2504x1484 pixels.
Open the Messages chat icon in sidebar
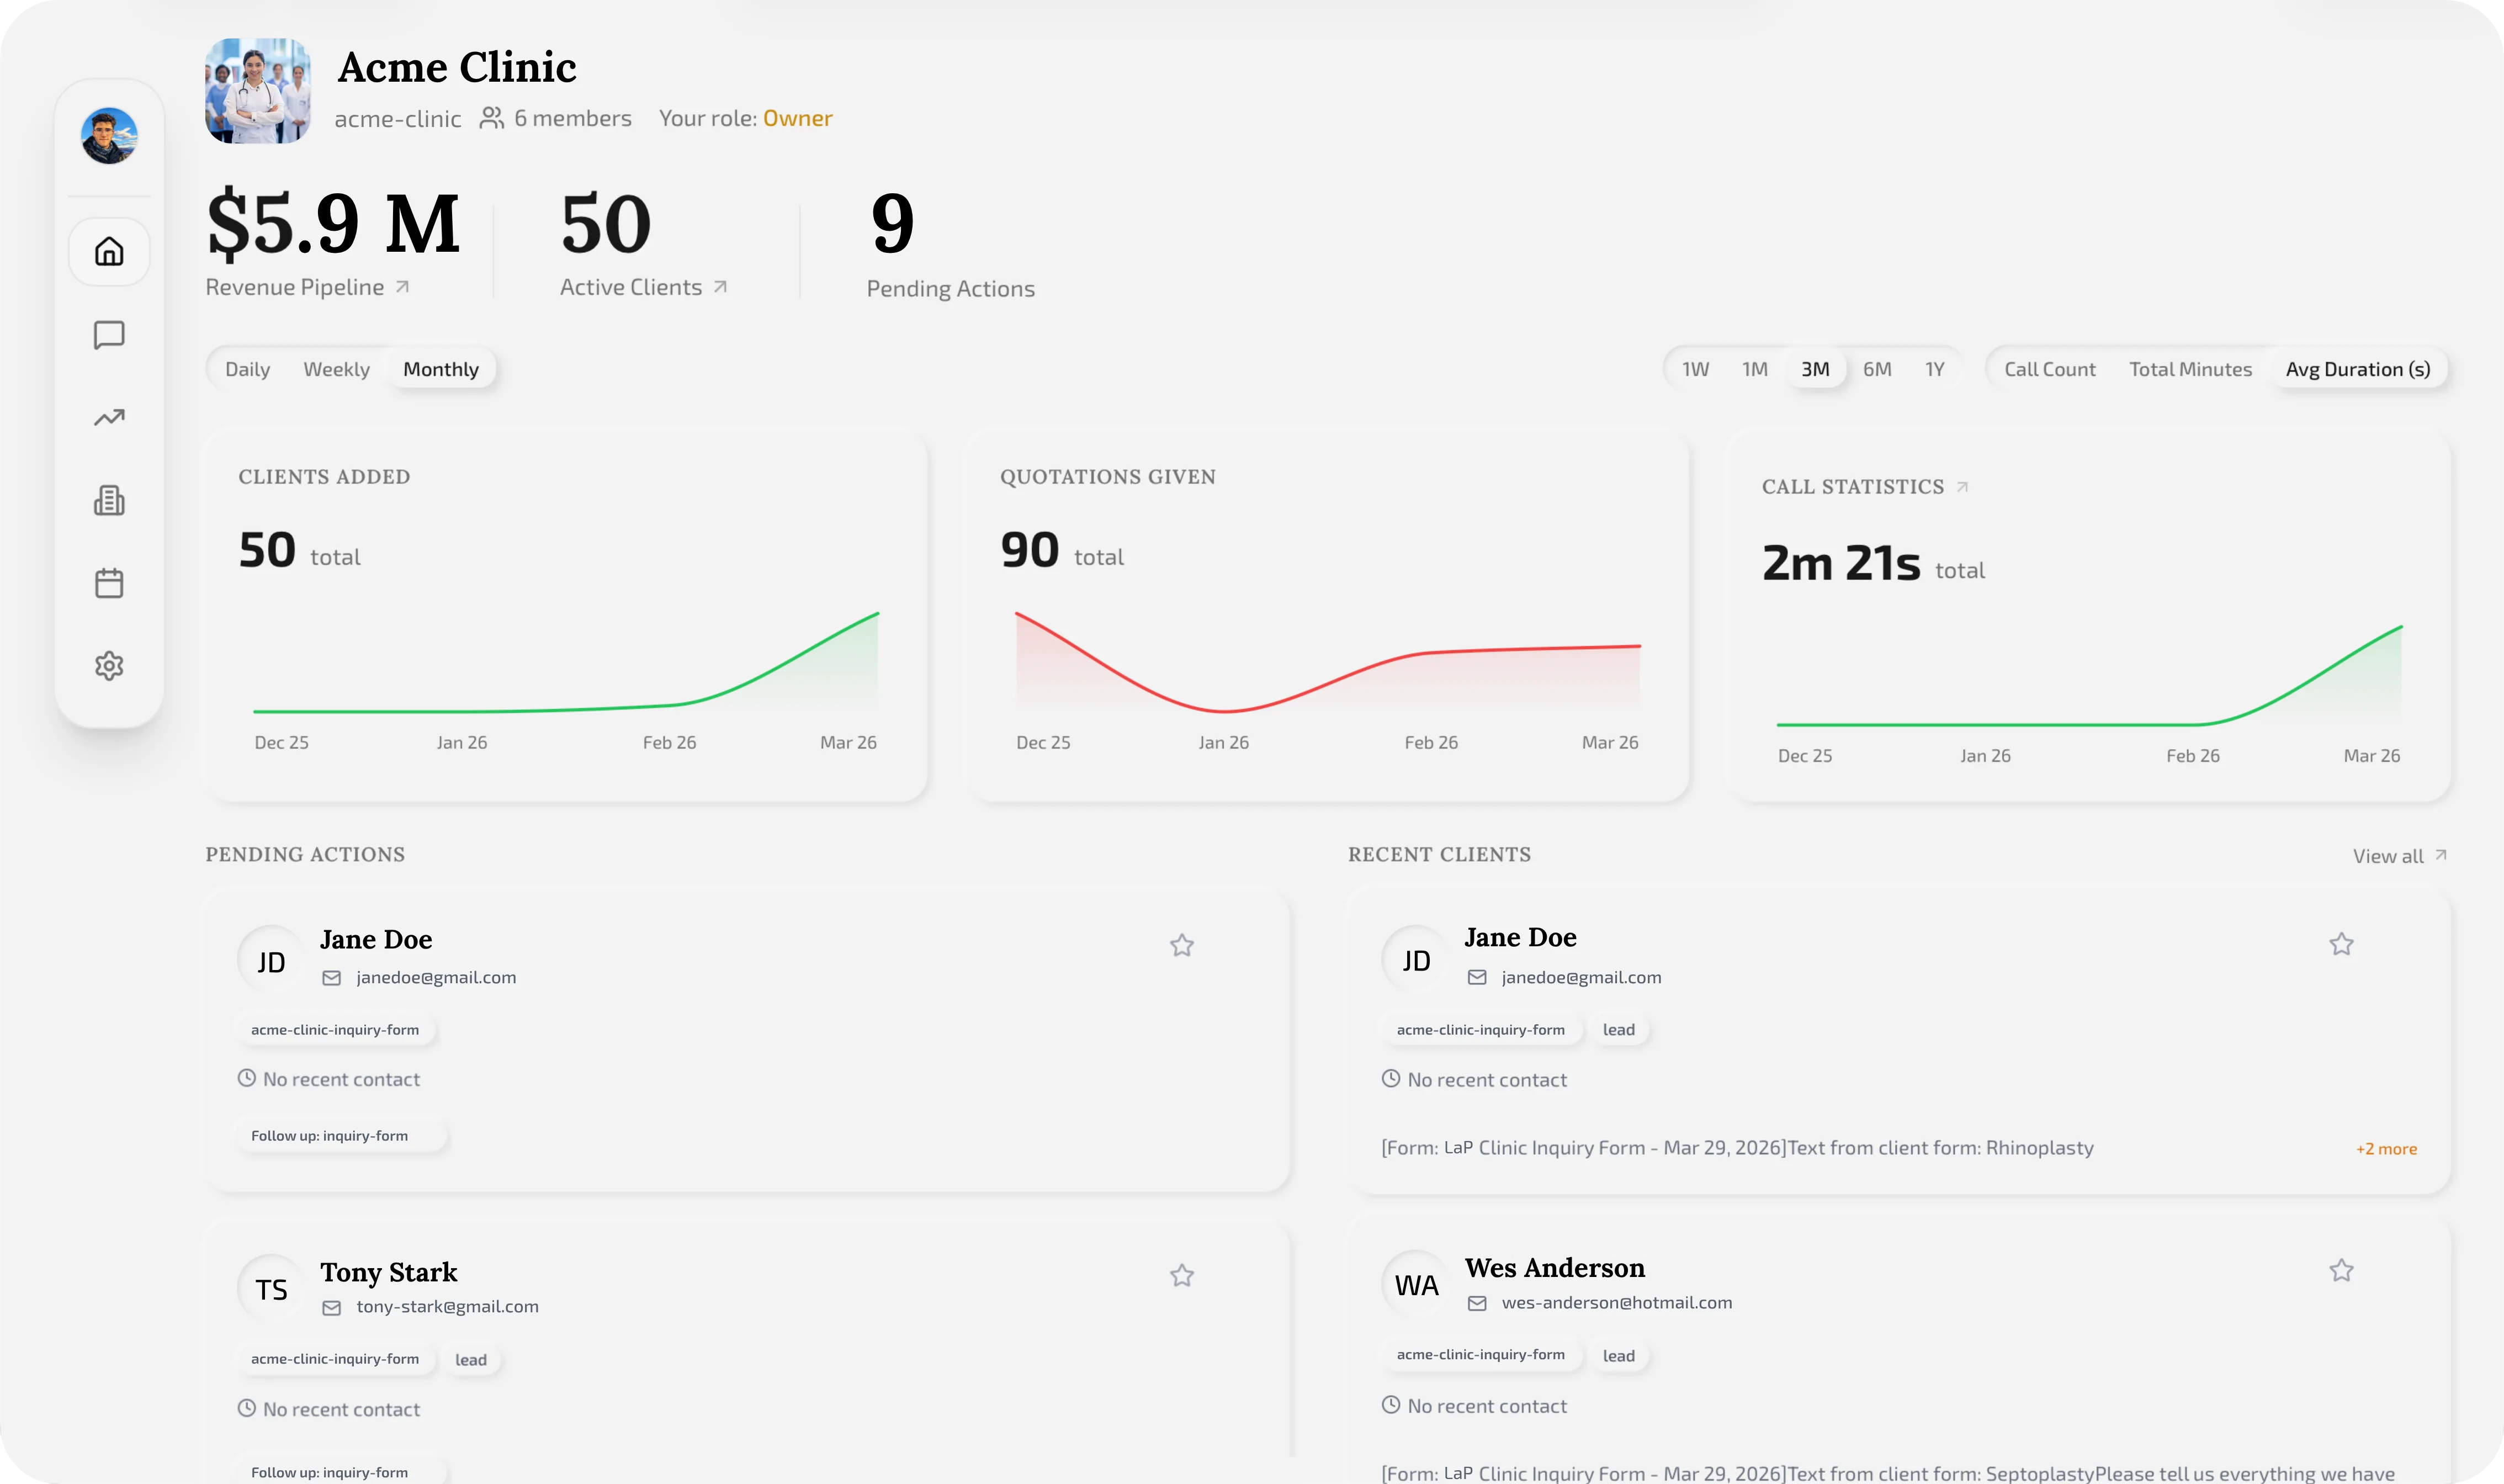point(109,335)
